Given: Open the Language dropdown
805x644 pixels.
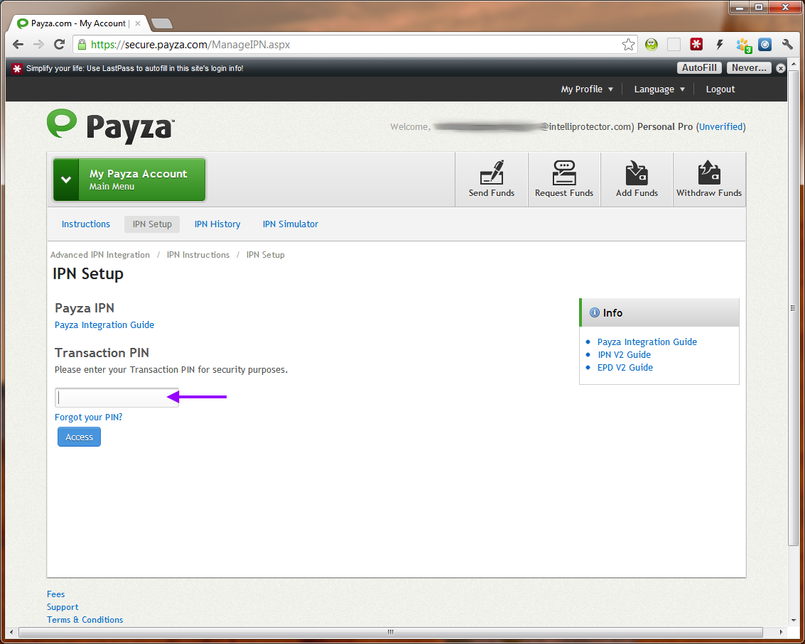Looking at the screenshot, I should 659,89.
